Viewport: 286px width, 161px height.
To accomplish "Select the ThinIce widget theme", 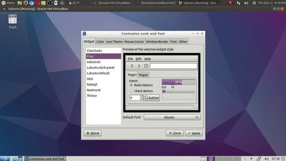I will pyautogui.click(x=103, y=96).
